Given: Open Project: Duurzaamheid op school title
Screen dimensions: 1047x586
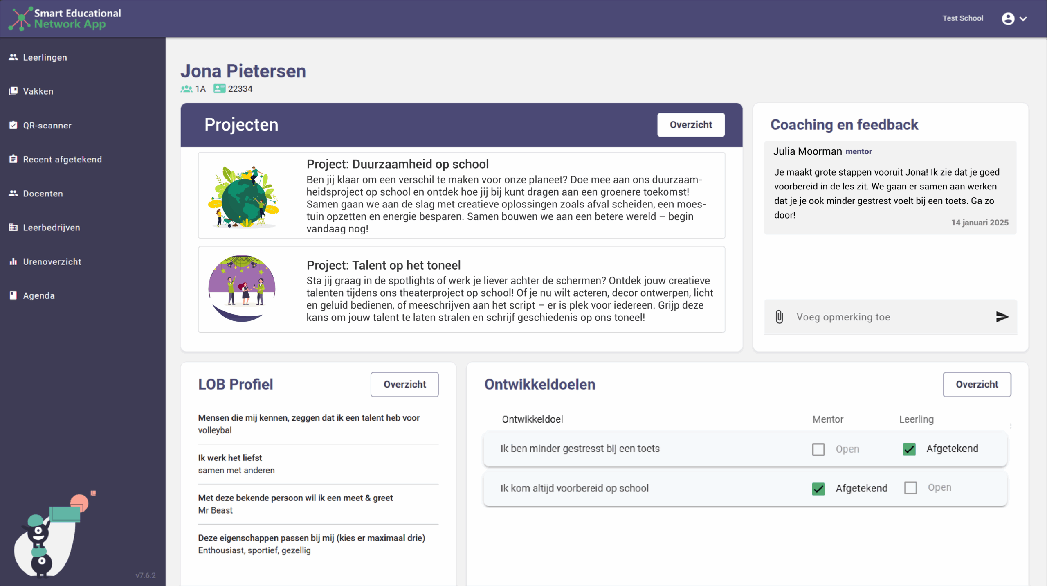Looking at the screenshot, I should tap(398, 164).
